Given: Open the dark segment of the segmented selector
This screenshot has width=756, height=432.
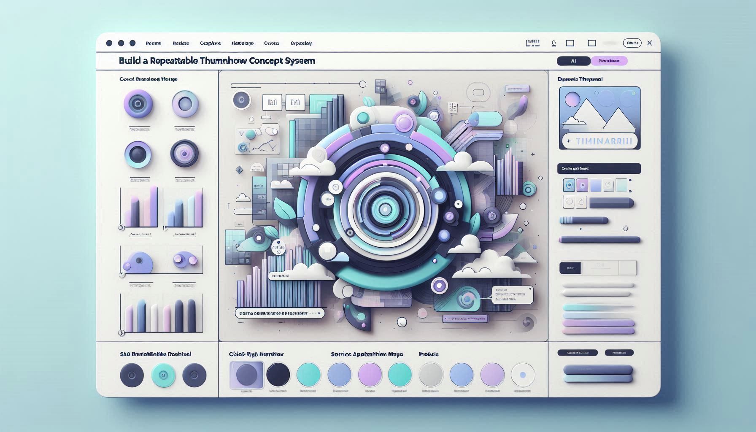Looking at the screenshot, I should 570,268.
